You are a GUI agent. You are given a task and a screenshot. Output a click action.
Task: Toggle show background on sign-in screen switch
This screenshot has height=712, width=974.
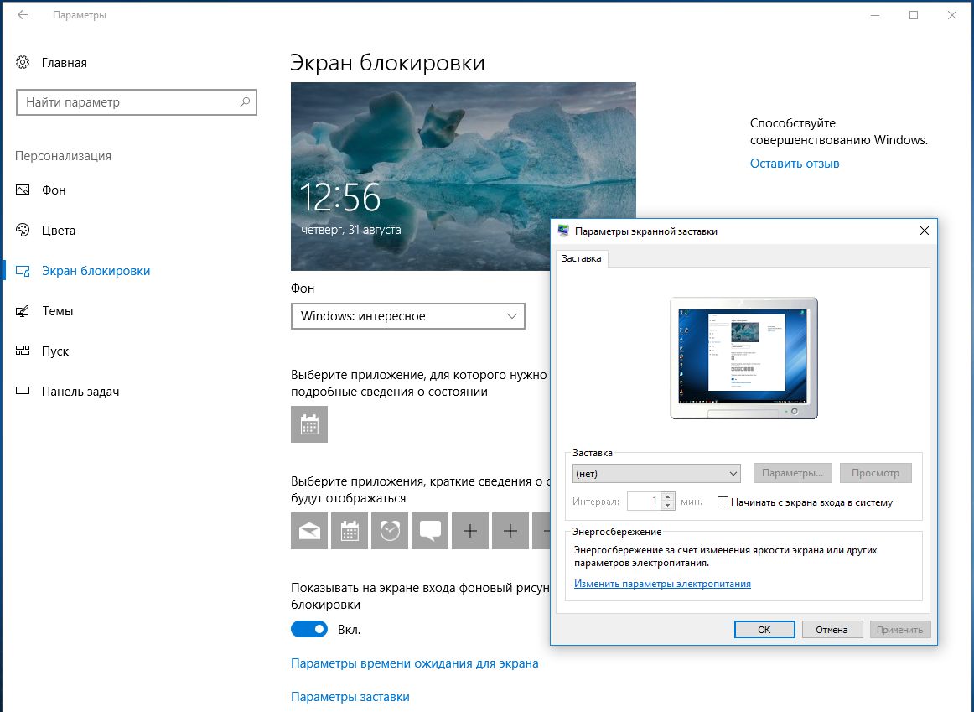(x=309, y=629)
